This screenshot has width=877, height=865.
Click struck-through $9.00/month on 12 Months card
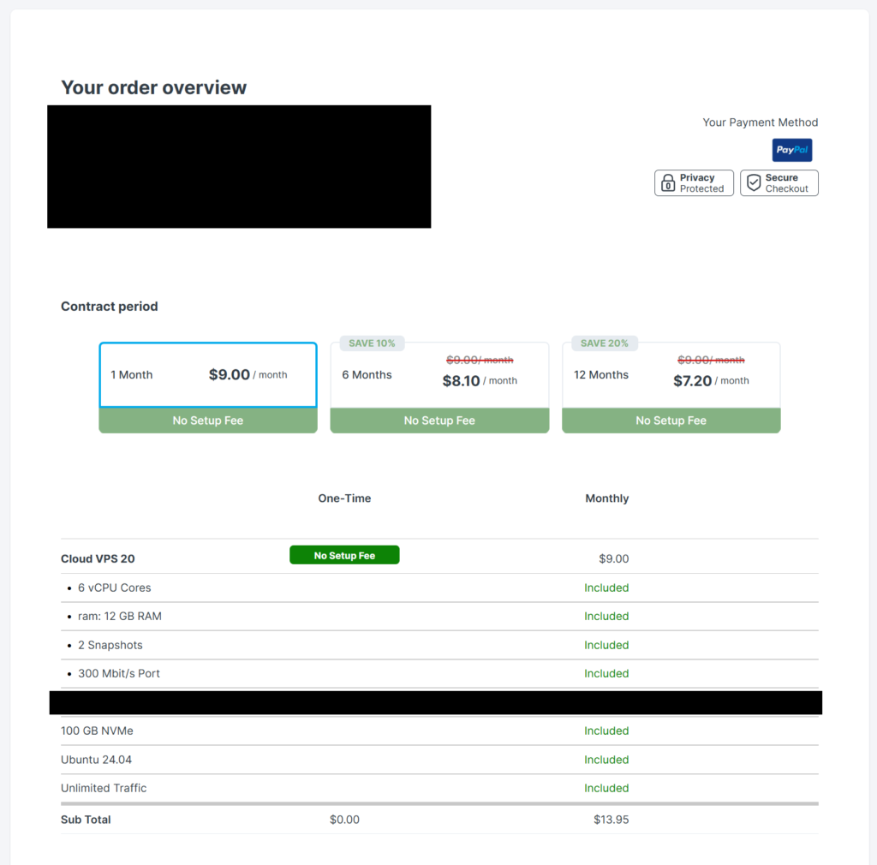(x=711, y=360)
